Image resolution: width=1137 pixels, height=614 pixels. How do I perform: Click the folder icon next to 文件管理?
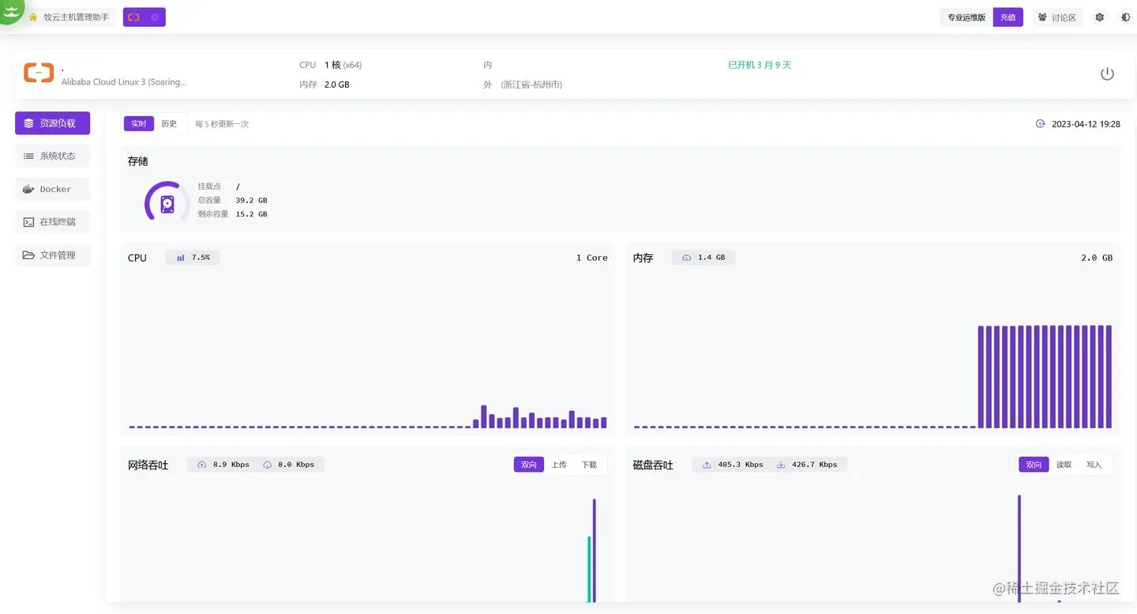point(29,255)
